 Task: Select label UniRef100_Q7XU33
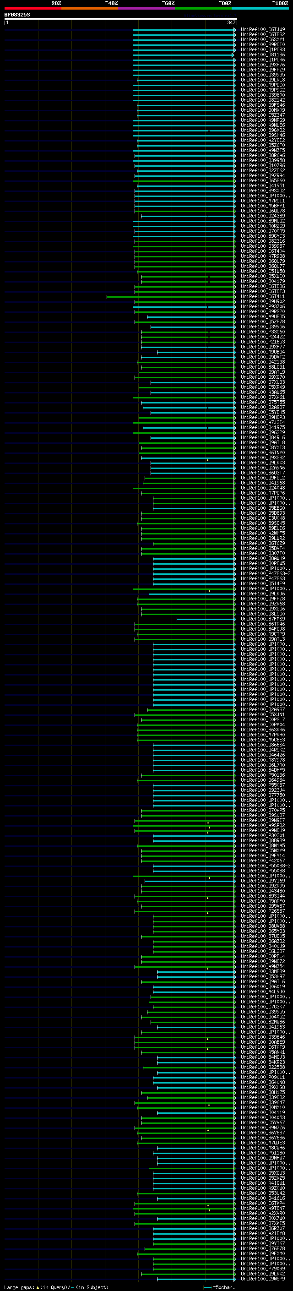[263, 382]
